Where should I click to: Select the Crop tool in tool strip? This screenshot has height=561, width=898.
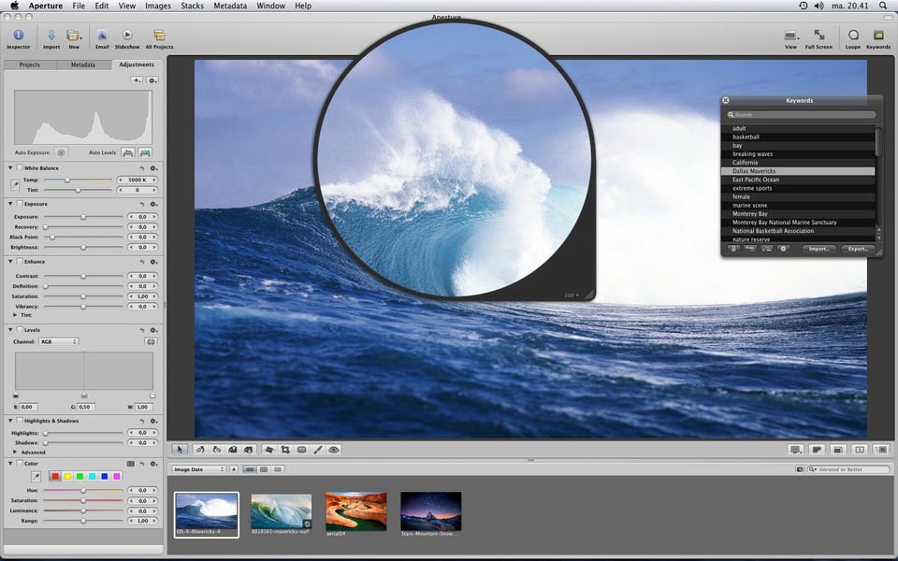(x=285, y=450)
